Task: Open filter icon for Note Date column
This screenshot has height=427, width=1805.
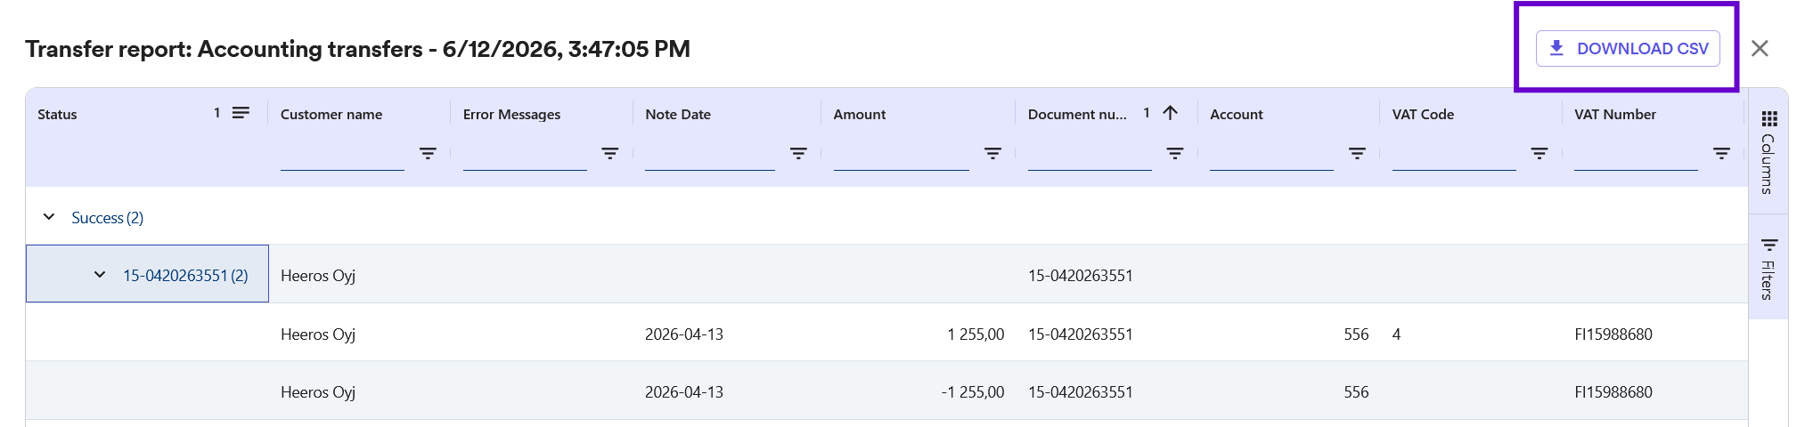Action: pyautogui.click(x=798, y=153)
